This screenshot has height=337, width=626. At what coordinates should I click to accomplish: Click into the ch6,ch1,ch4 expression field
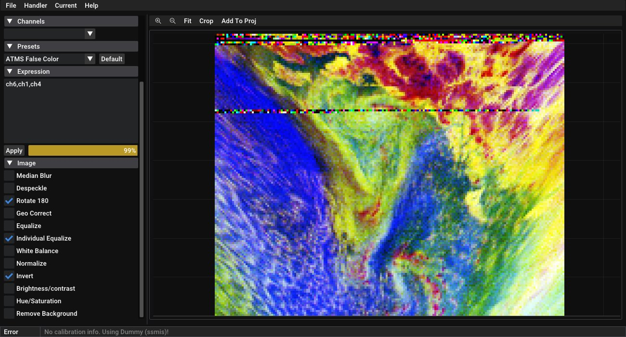point(71,111)
